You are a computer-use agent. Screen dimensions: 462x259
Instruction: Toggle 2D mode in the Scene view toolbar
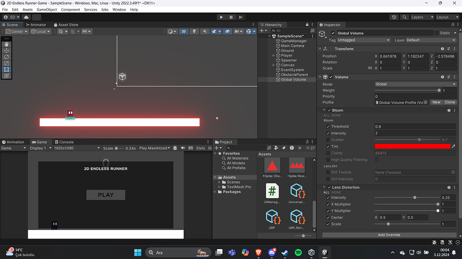pyautogui.click(x=183, y=31)
